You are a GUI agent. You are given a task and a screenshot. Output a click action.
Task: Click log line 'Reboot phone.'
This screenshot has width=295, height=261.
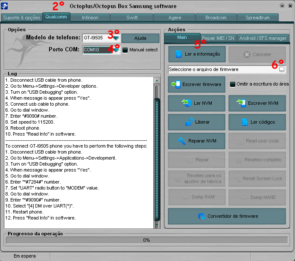click(x=23, y=128)
